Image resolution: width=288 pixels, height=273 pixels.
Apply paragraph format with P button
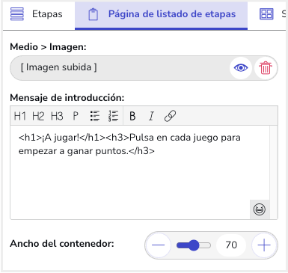point(76,116)
